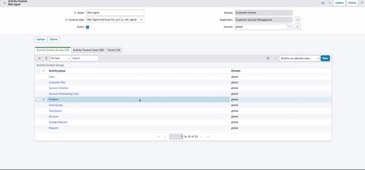Check the Problem row checkbox
The width and height of the screenshot is (365, 170).
click(x=38, y=100)
